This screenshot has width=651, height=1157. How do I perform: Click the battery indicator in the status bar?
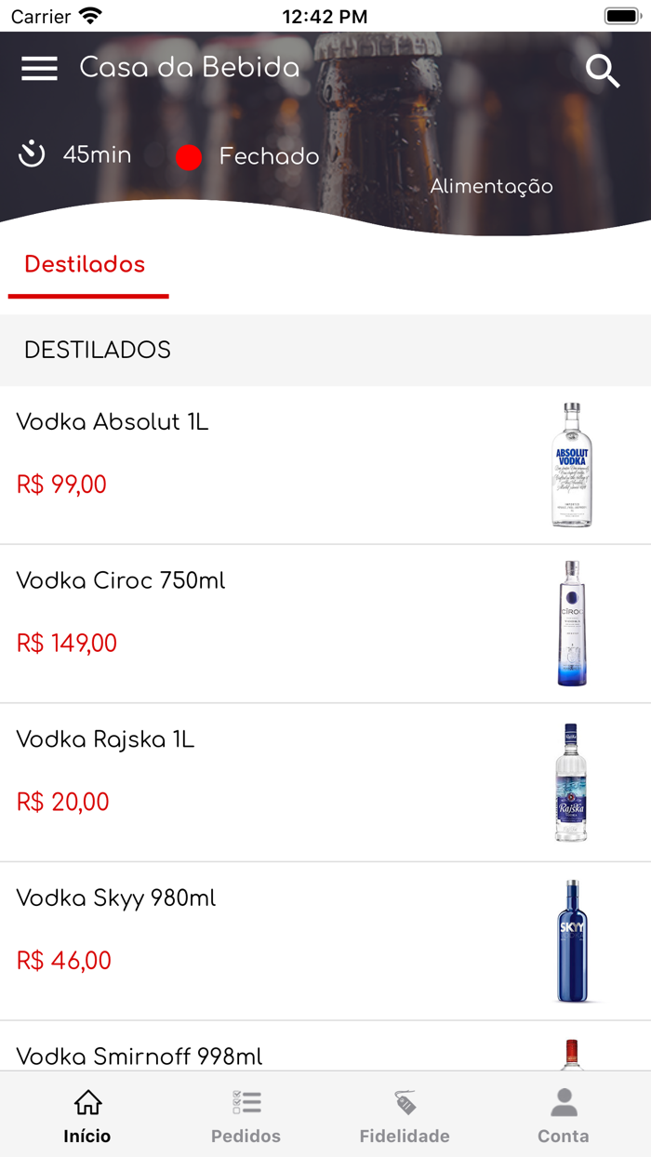pos(621,15)
